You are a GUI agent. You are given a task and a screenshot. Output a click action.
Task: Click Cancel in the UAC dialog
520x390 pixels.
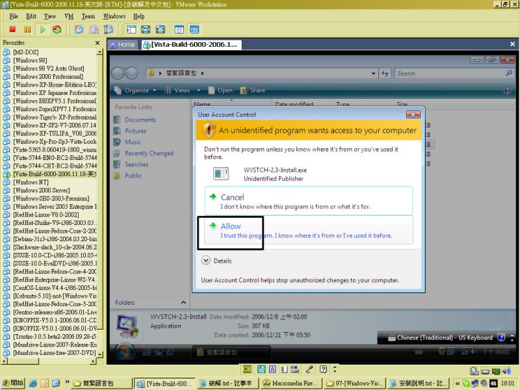pyautogui.click(x=308, y=201)
